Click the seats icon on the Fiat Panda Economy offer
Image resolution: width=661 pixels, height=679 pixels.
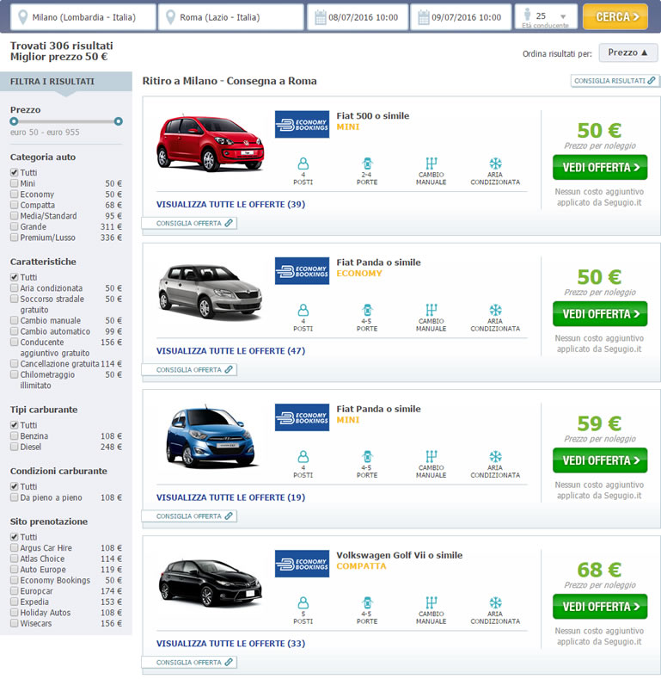[303, 310]
